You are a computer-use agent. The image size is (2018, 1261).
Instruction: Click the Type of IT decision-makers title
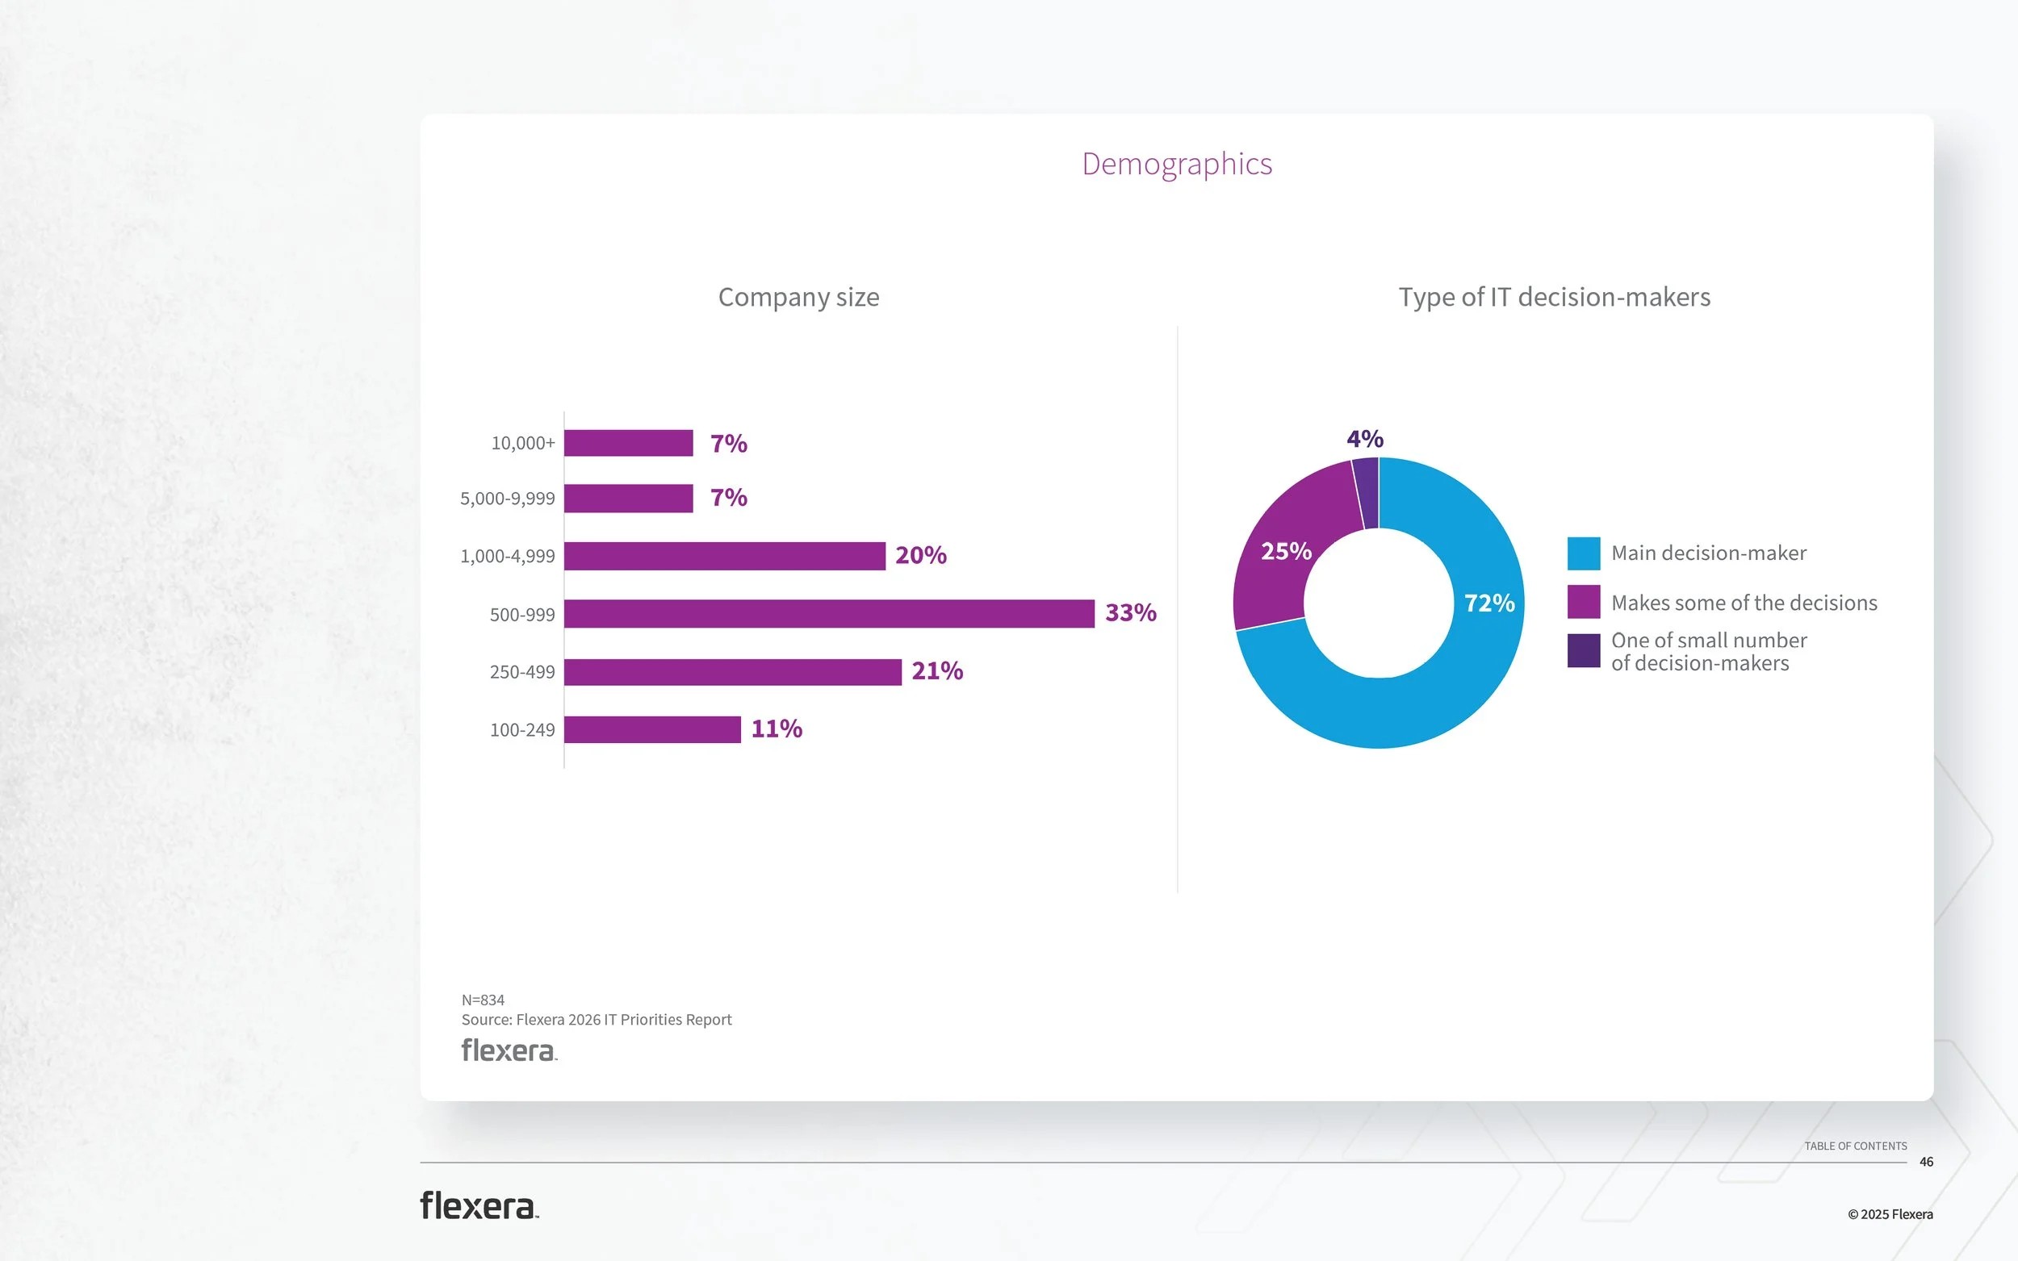click(x=1553, y=297)
